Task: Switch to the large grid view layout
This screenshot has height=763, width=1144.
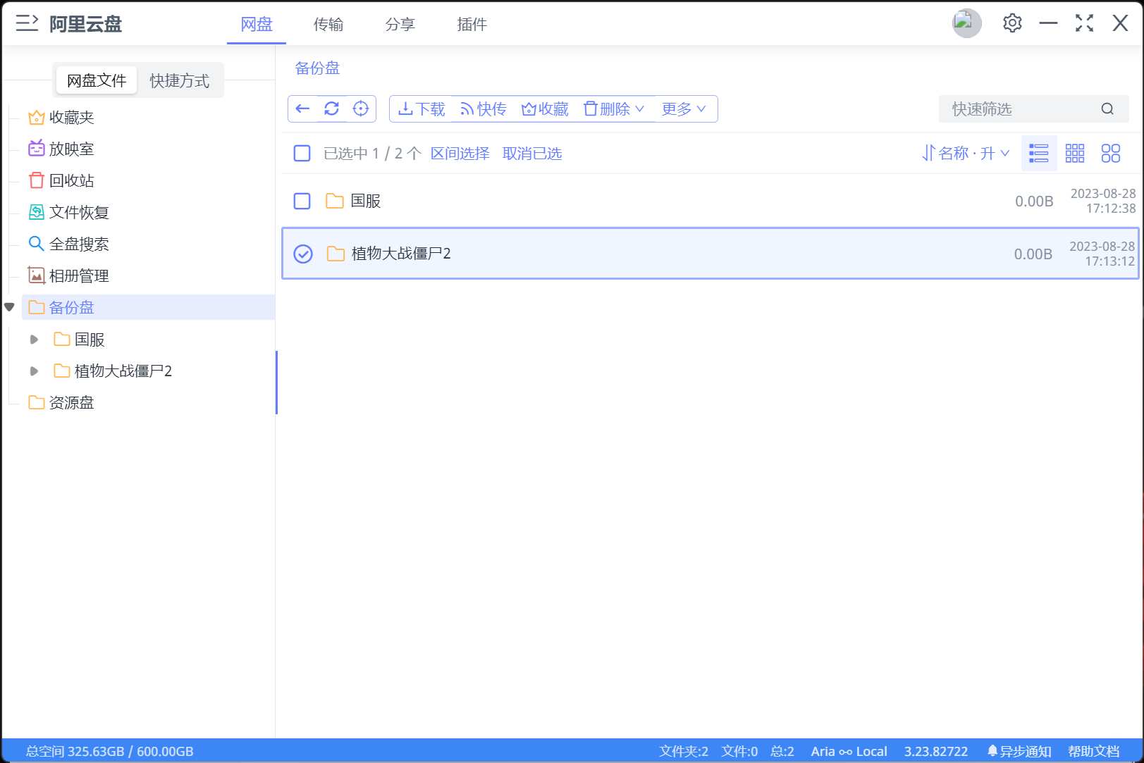Action: tap(1111, 154)
